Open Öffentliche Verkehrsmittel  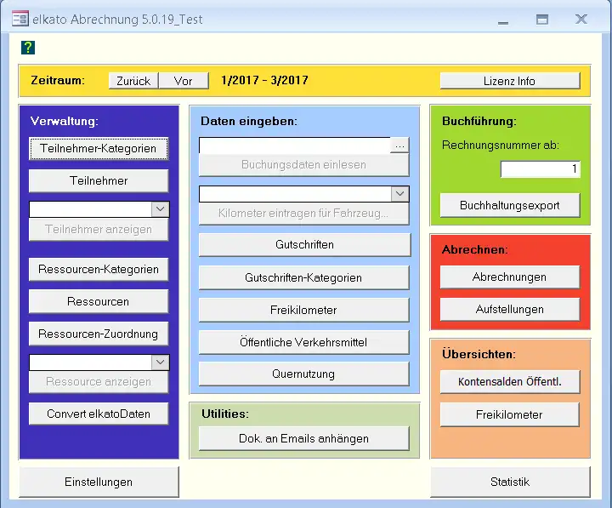[304, 342]
